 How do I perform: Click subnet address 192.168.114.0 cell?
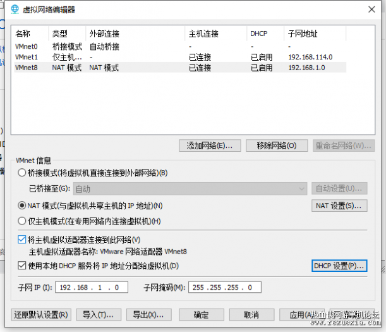point(310,57)
